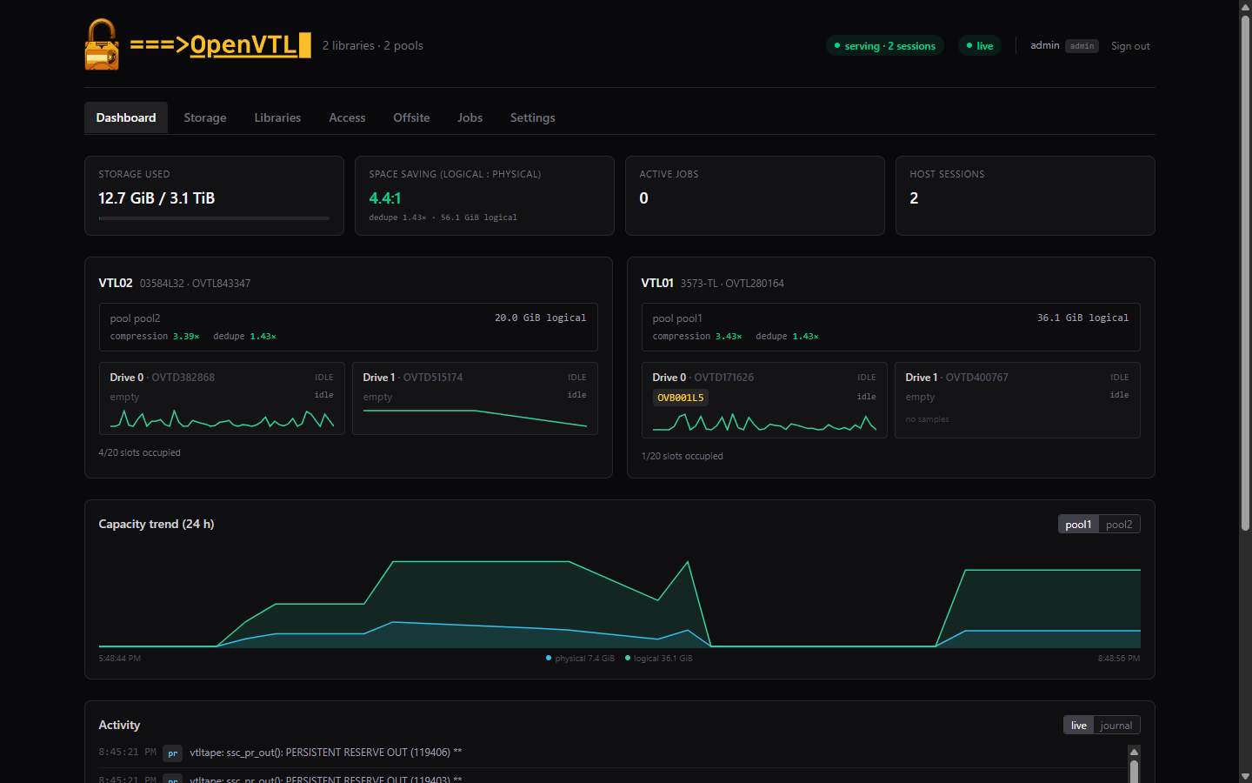
Task: Open the Libraries tab
Action: (x=277, y=117)
